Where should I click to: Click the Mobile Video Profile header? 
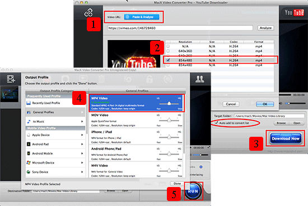coord(55,128)
